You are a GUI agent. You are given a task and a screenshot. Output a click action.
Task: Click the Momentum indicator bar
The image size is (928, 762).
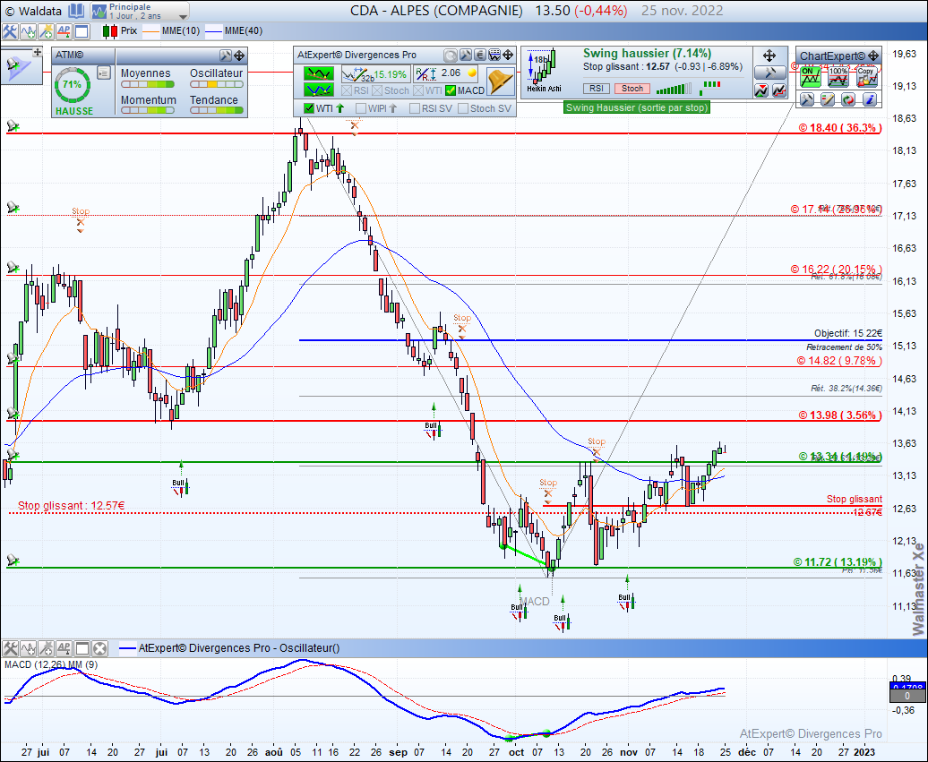tap(148, 110)
